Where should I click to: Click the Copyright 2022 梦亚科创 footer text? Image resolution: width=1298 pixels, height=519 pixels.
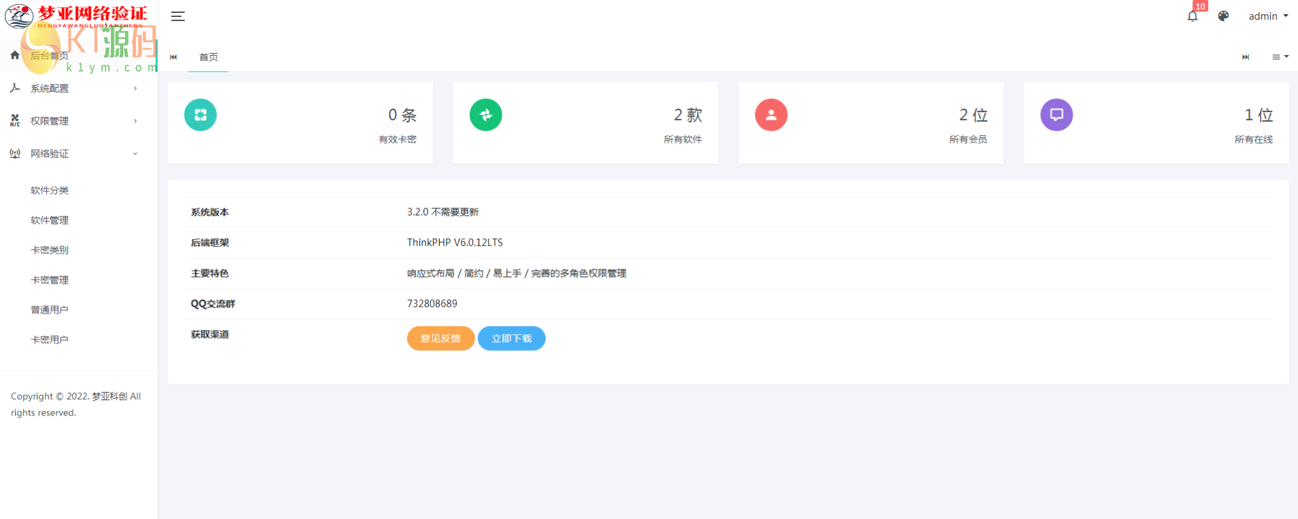click(76, 405)
